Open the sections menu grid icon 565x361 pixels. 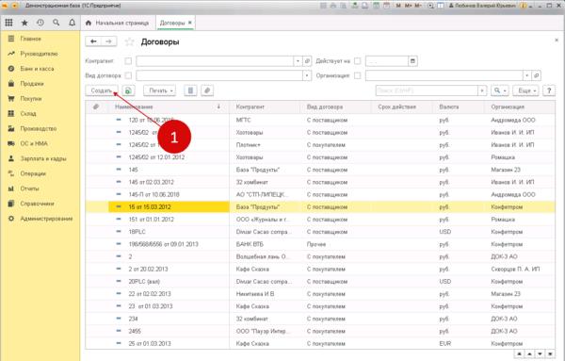[8, 23]
